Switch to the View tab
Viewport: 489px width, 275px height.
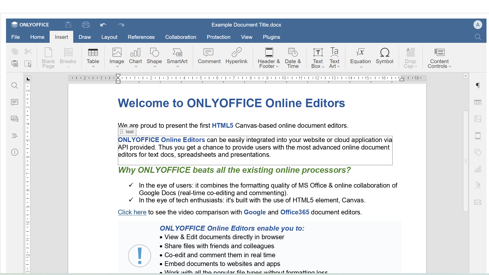coord(247,37)
